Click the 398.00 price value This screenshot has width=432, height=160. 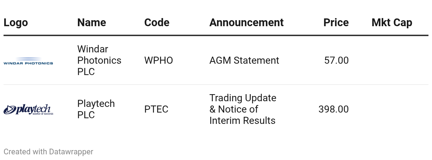point(333,109)
